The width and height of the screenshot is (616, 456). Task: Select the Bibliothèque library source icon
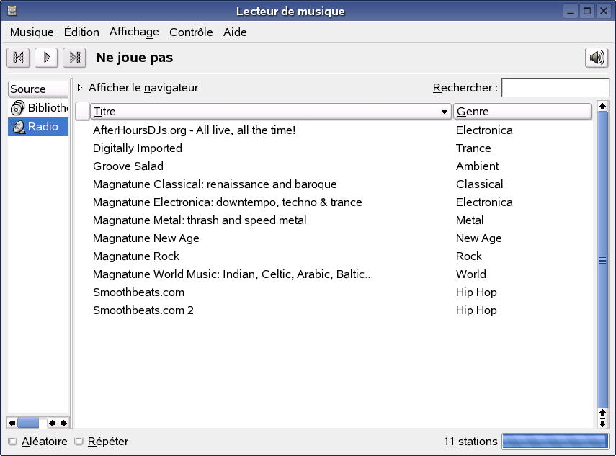click(x=18, y=108)
